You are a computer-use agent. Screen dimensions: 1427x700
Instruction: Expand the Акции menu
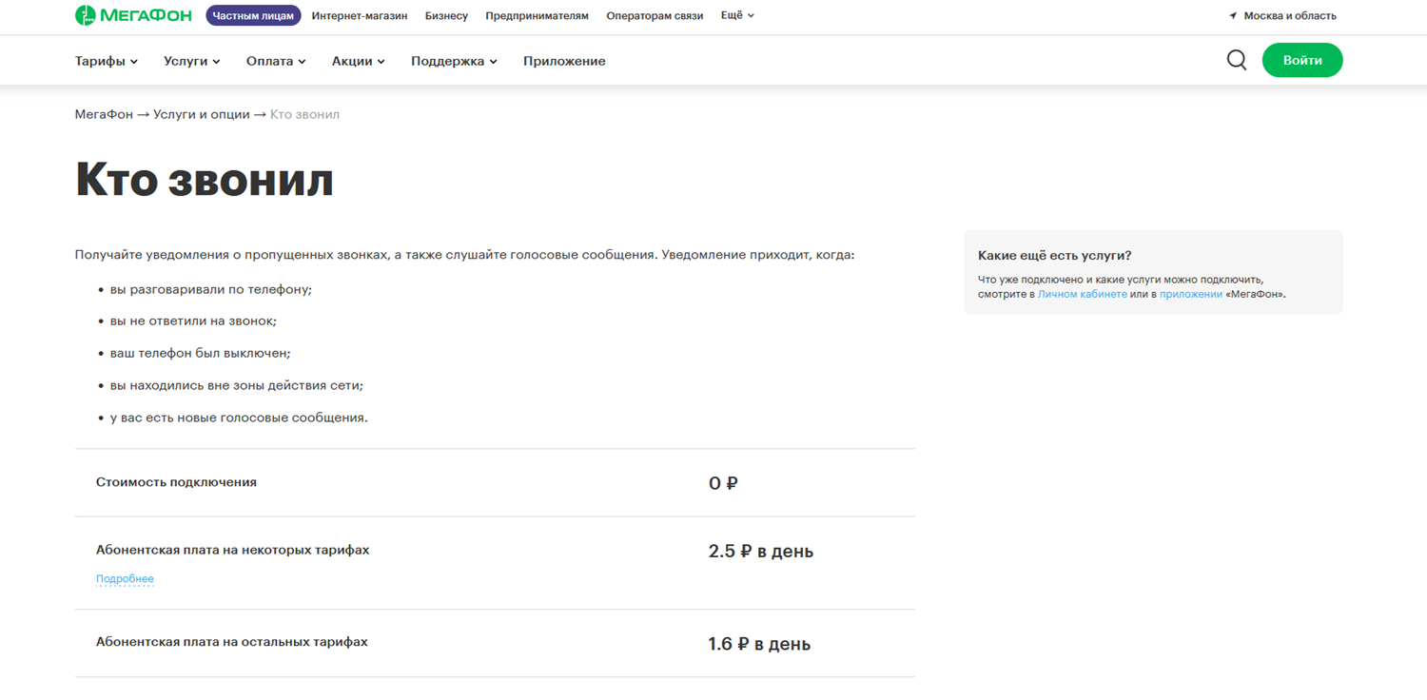tap(359, 61)
